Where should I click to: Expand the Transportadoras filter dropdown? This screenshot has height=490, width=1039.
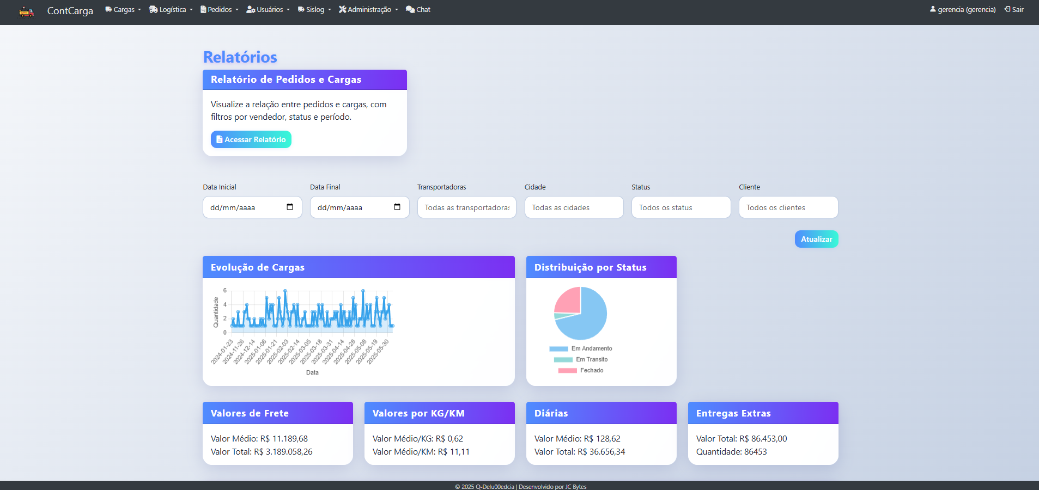[466, 207]
